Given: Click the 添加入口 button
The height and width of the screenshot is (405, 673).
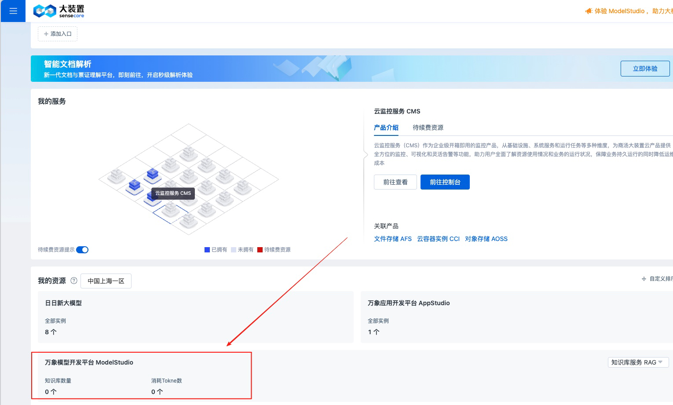Looking at the screenshot, I should click(57, 33).
